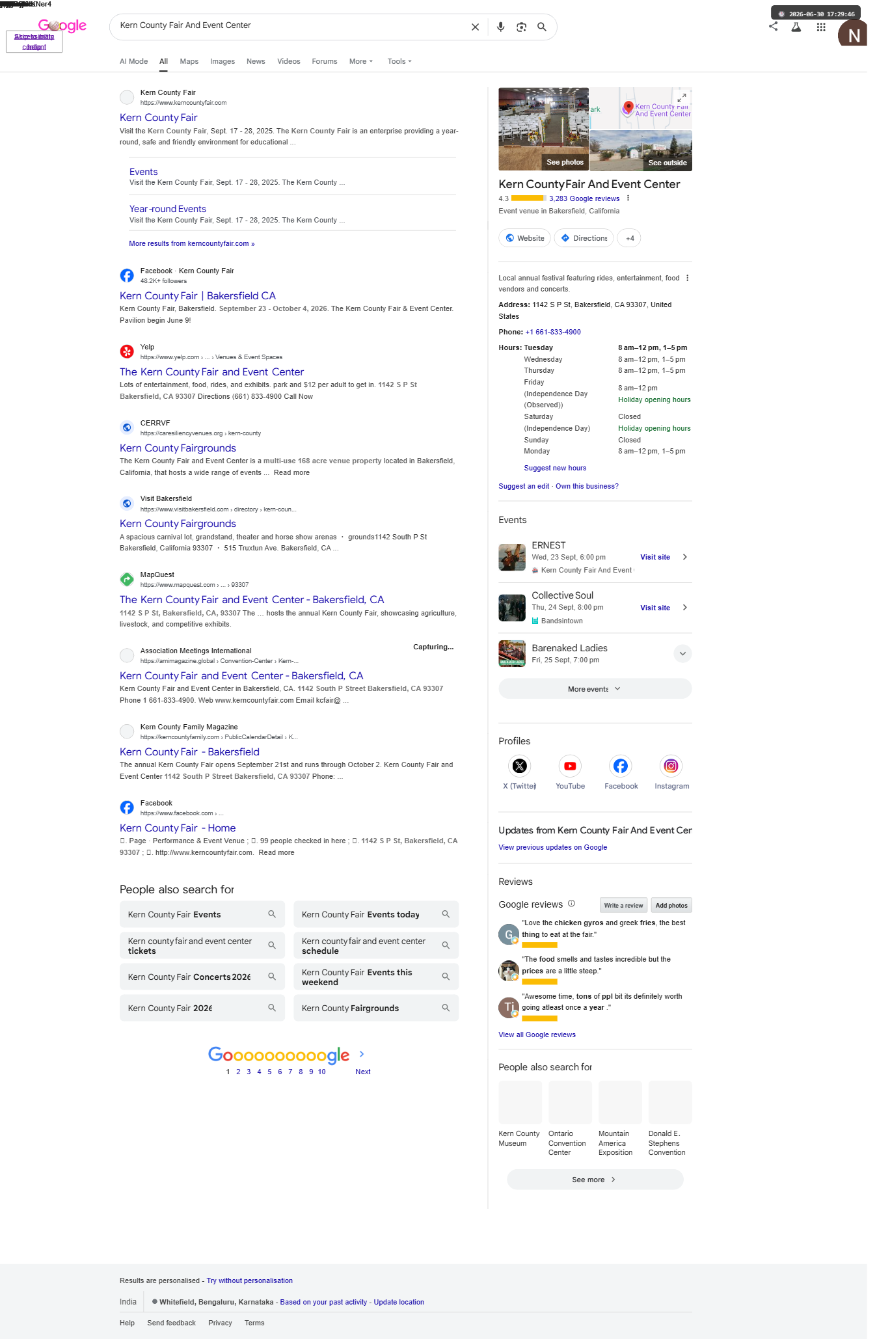The height and width of the screenshot is (1339, 877).
Task: Click Yelp favicon in search results
Action: (x=127, y=352)
